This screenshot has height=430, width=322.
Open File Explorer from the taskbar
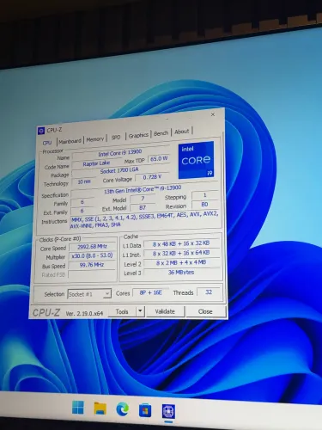[100, 408]
